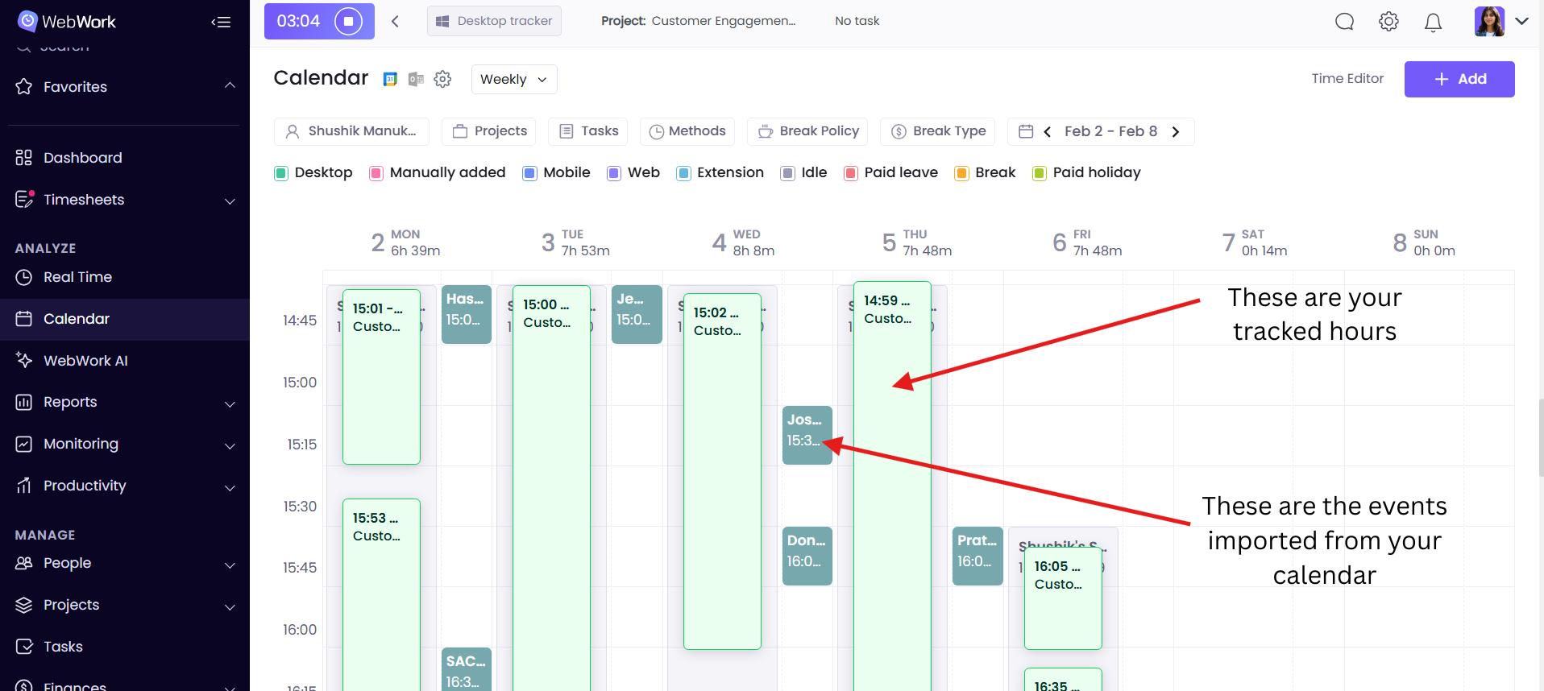Open the Jos... imported event on Wednesday
Viewport: 1544px width, 691px height.
(x=806, y=433)
